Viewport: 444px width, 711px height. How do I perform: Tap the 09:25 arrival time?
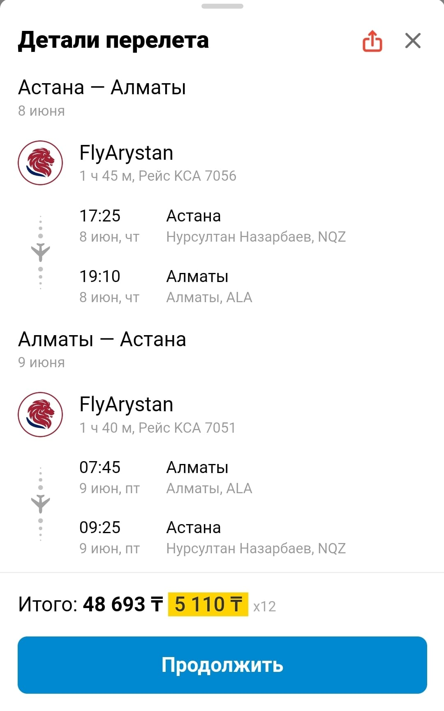(100, 527)
